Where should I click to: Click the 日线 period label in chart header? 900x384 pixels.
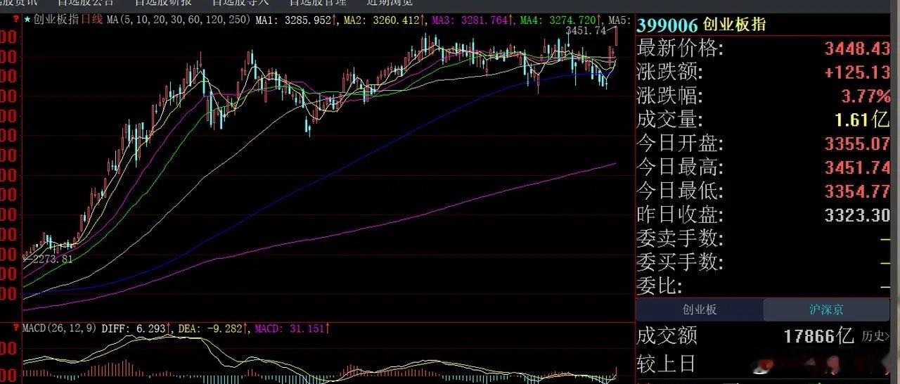pos(91,20)
